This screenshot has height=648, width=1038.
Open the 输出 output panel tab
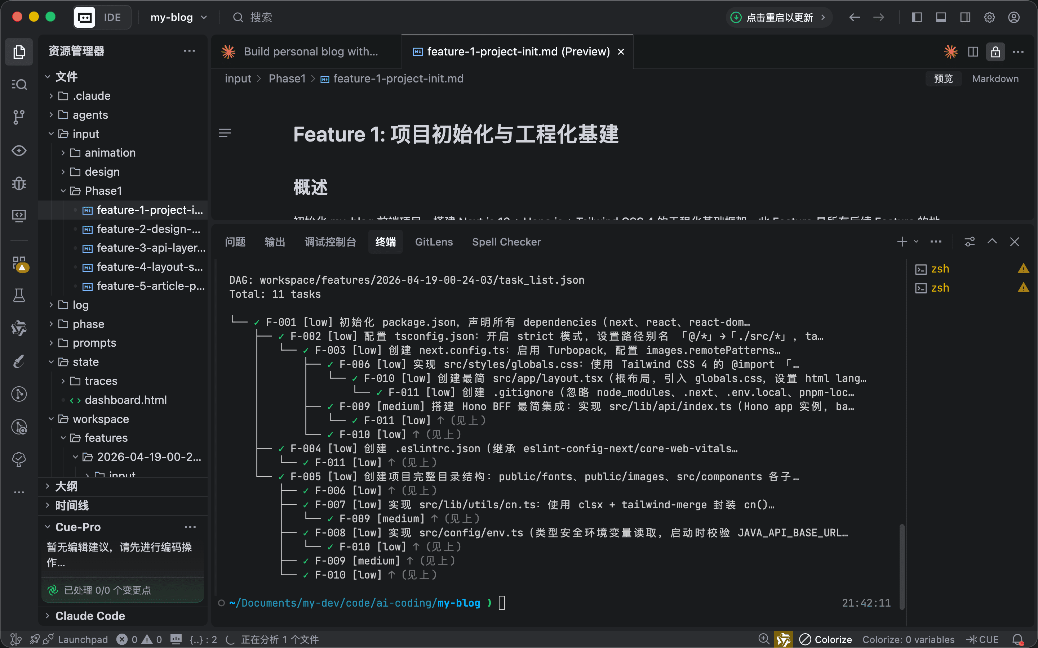275,242
